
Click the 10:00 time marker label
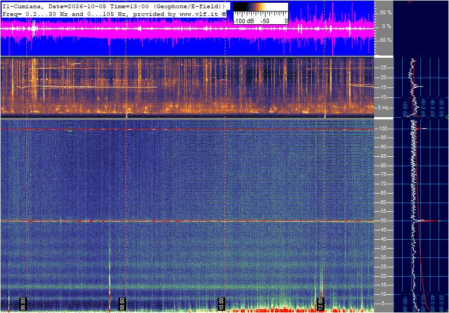[x=221, y=304]
